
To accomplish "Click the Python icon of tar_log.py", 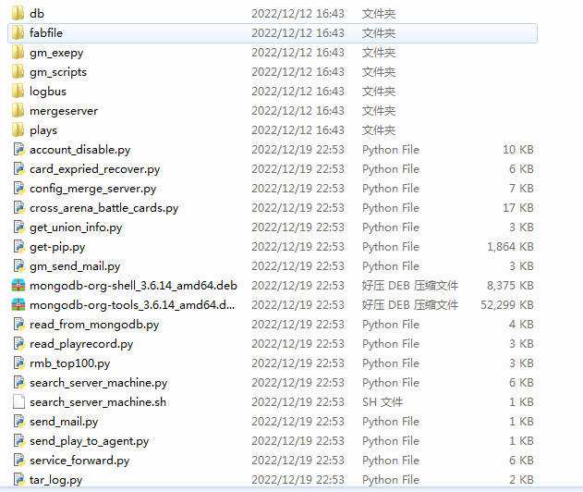I will [18, 479].
